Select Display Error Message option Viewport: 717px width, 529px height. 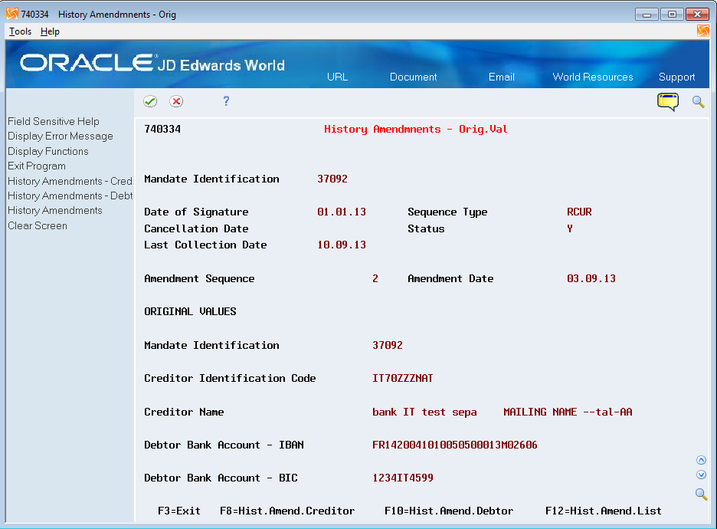(61, 136)
